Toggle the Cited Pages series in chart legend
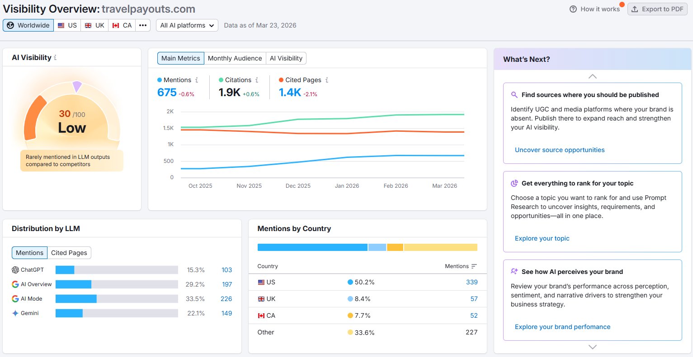 pos(300,80)
